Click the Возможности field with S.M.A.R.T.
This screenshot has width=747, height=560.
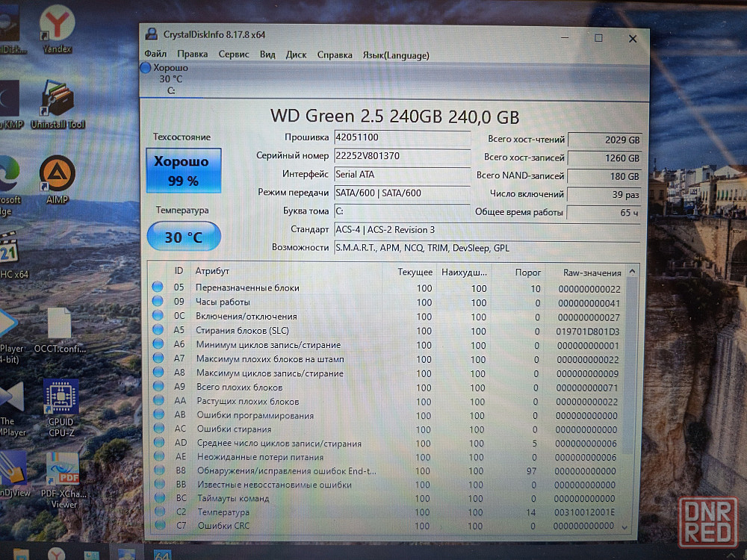coord(486,248)
